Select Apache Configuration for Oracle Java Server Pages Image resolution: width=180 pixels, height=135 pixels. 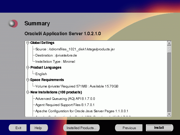(82, 111)
